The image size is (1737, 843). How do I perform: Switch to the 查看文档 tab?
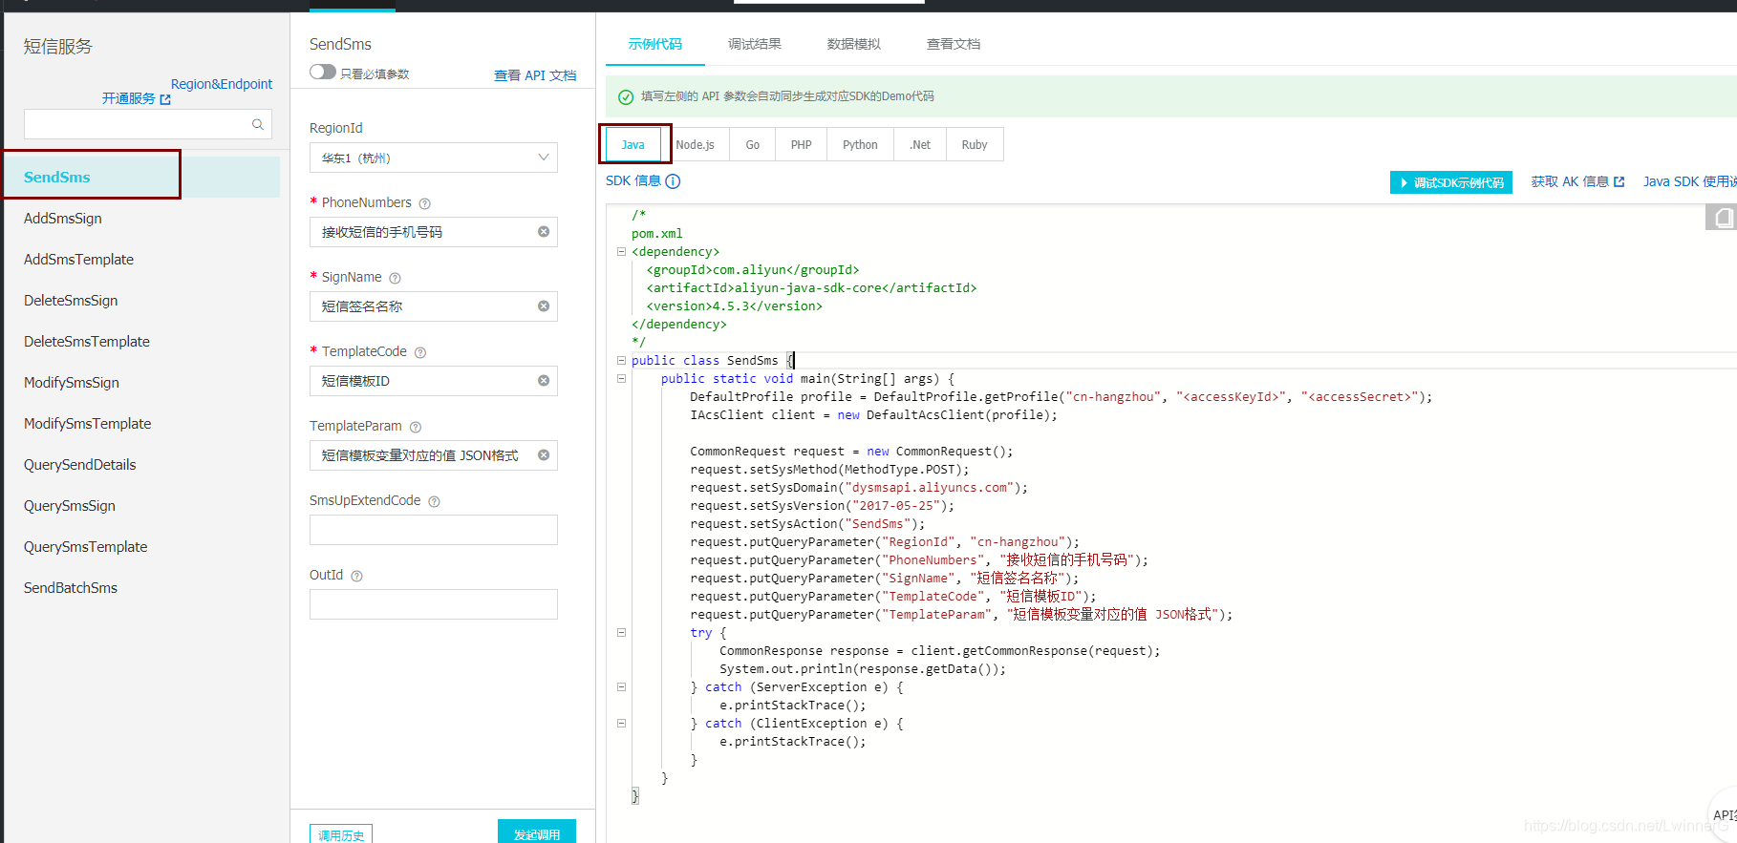coord(954,44)
